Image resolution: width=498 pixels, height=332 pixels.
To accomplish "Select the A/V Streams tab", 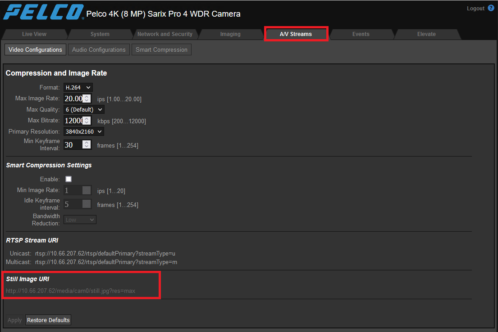I will tap(296, 34).
